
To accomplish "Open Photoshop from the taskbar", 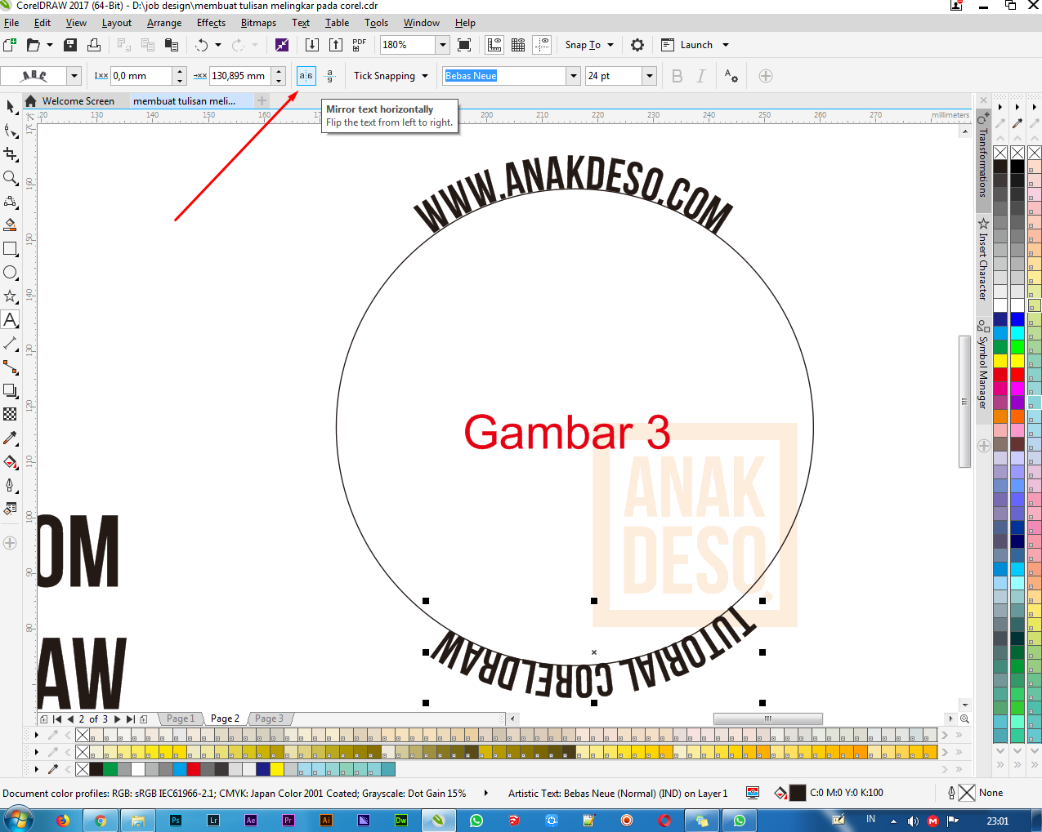I will pos(176,821).
